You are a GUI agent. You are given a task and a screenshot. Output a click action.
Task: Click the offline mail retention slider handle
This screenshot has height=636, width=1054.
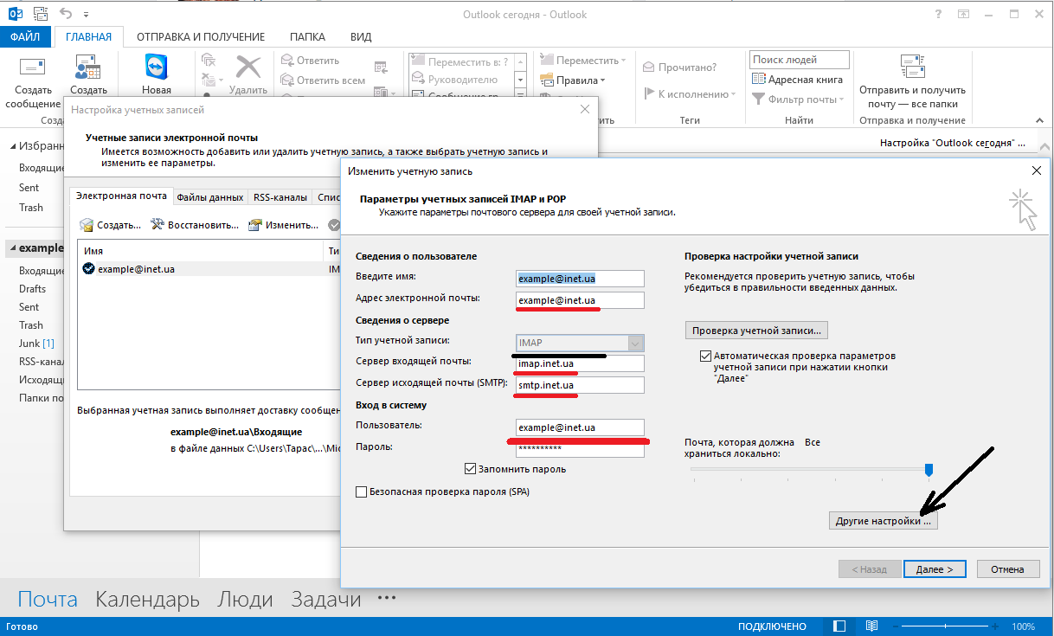tap(929, 469)
